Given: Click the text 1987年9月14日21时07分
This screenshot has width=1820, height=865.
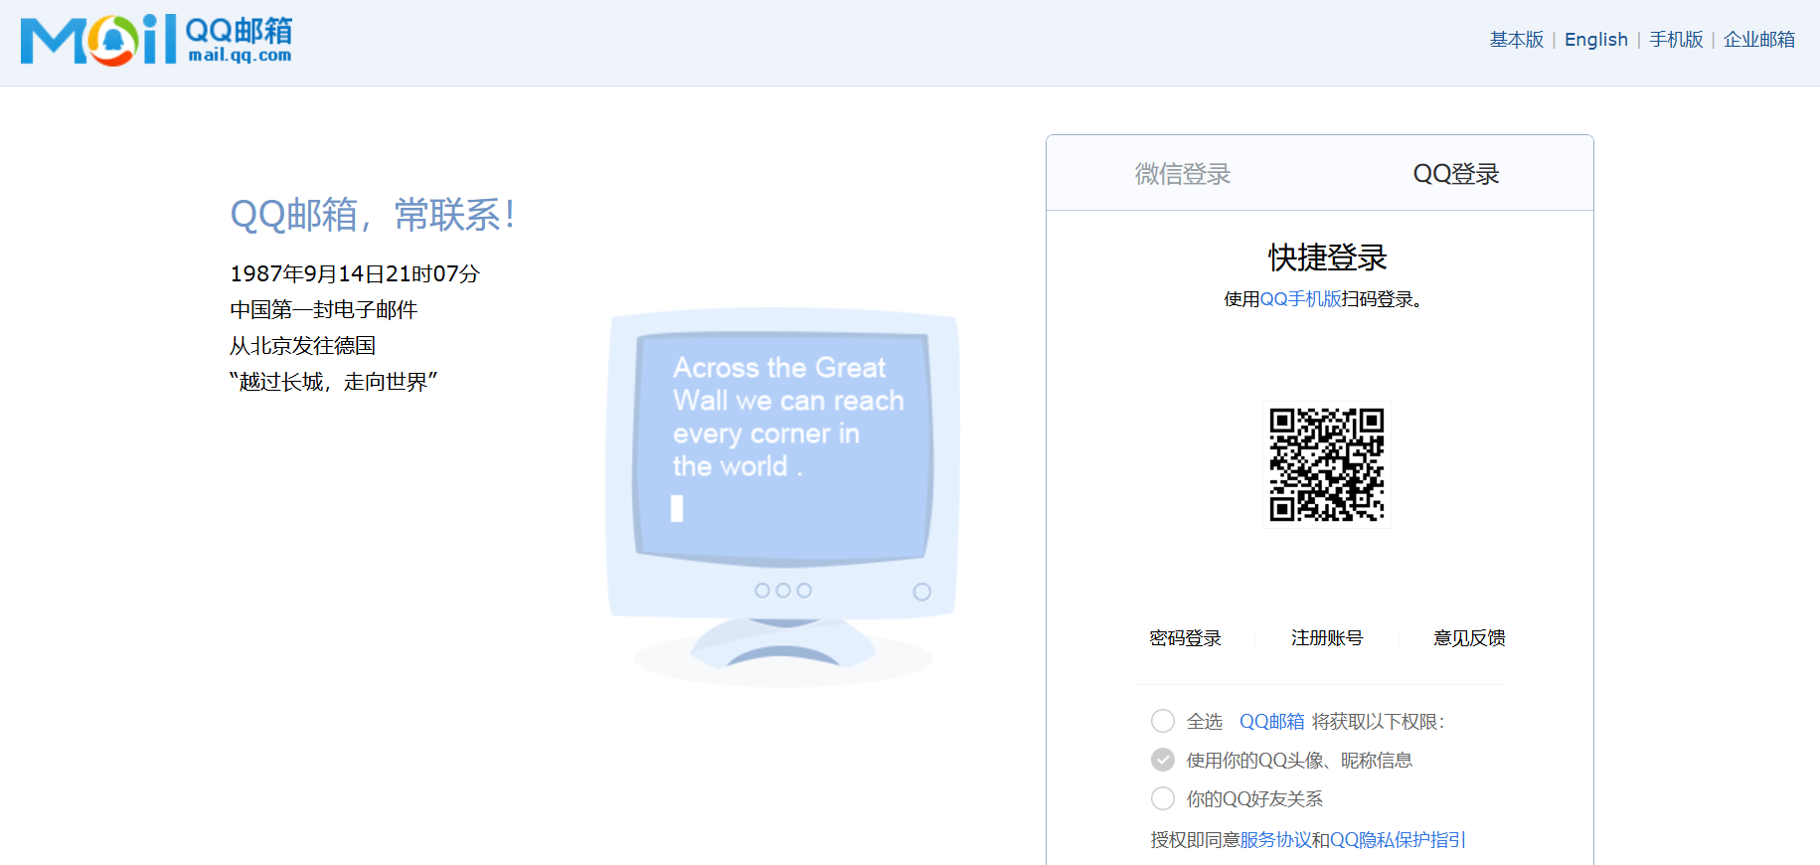Looking at the screenshot, I should coord(355,273).
